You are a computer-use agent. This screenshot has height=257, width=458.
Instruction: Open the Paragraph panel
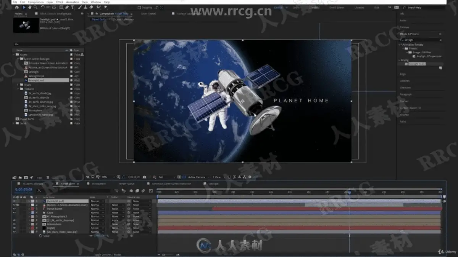406,94
